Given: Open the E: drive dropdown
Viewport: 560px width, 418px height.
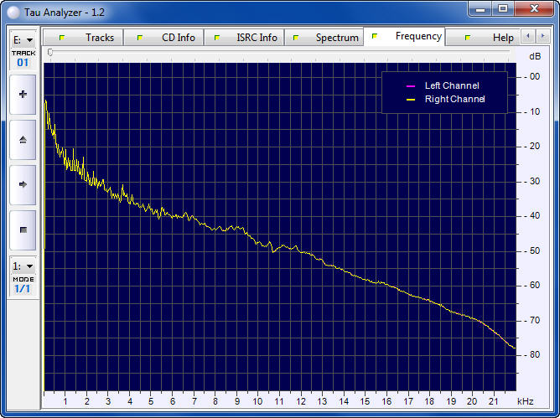Looking at the screenshot, I should click(x=23, y=40).
